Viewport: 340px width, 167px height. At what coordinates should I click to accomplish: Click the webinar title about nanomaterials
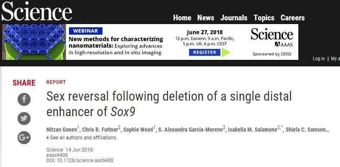click(116, 39)
